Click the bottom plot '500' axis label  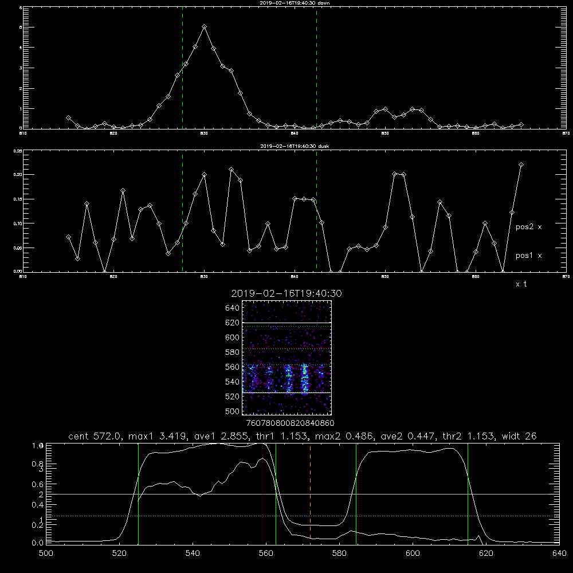[46, 554]
